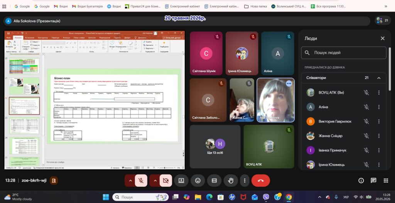This screenshot has width=395, height=203.
Task: Open more options on Alla Sokolova tile
Action: (289, 83)
